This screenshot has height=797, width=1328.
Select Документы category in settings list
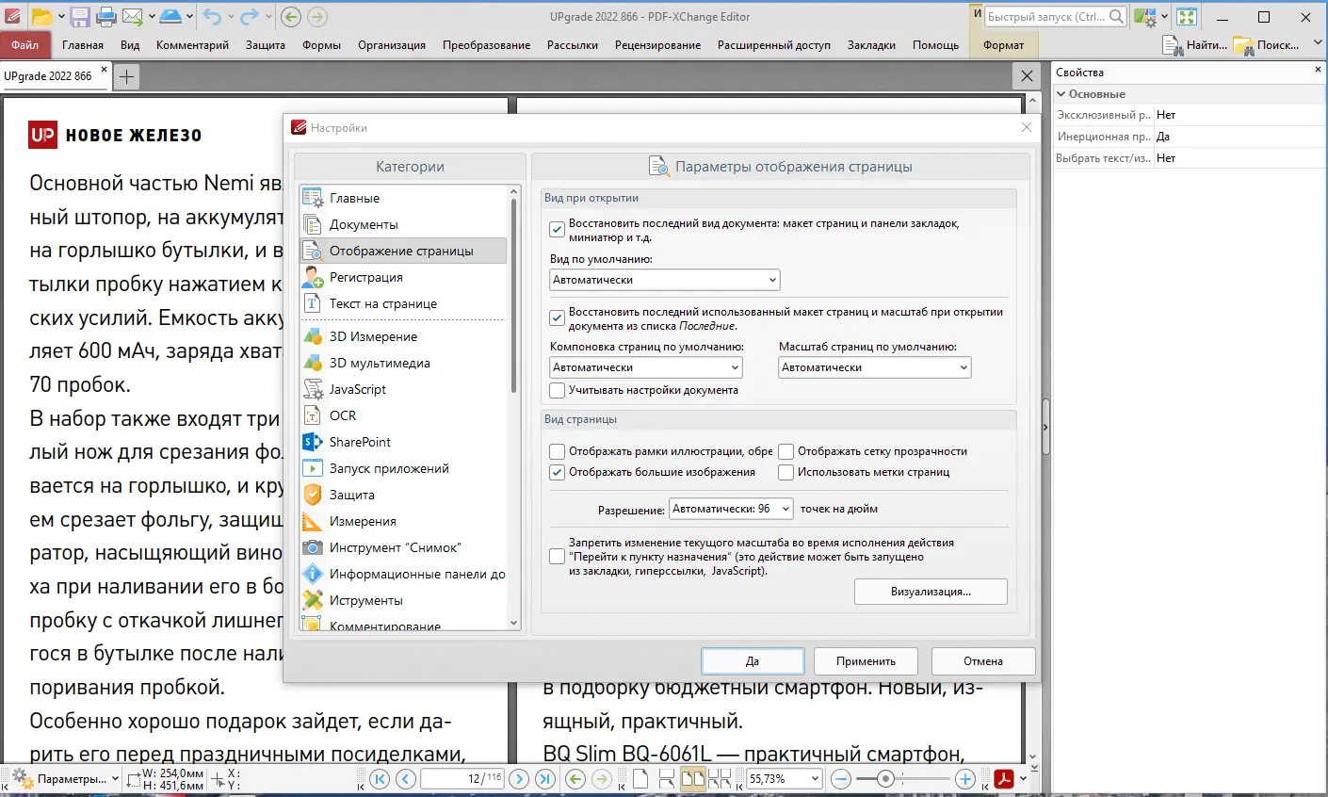[403, 224]
